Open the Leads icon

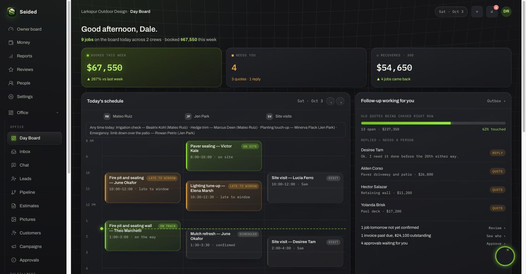pyautogui.click(x=14, y=179)
